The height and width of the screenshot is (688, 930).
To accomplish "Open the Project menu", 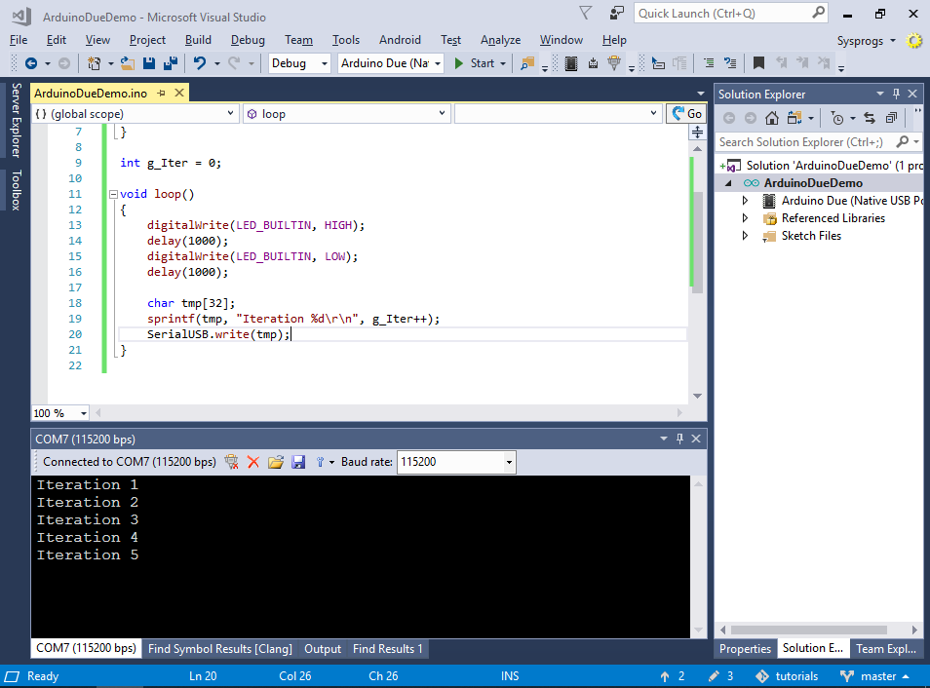I will [147, 40].
